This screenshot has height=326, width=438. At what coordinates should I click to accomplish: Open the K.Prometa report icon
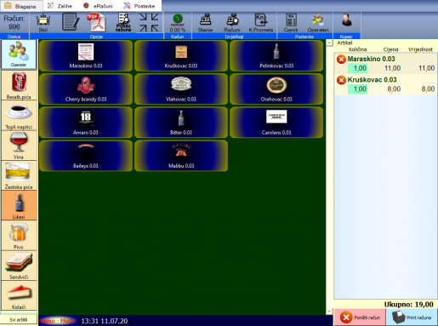pyautogui.click(x=260, y=23)
